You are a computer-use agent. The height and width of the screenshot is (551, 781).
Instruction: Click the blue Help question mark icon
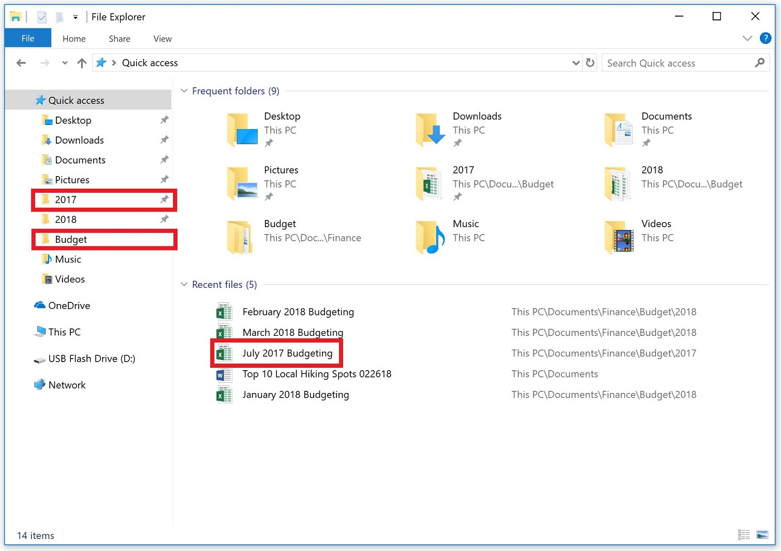765,38
